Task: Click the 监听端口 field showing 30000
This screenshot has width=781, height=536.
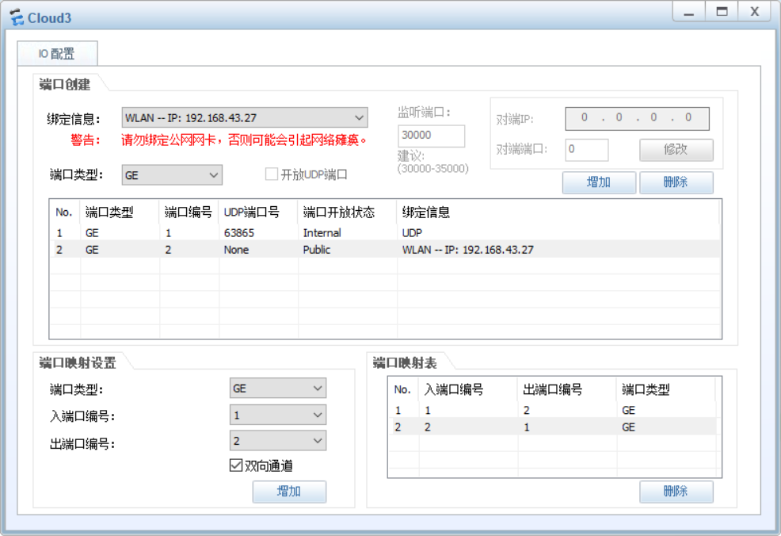Action: [x=432, y=136]
